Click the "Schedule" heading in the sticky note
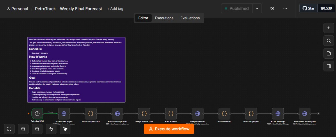This screenshot has width=336, height=137. point(35,49)
